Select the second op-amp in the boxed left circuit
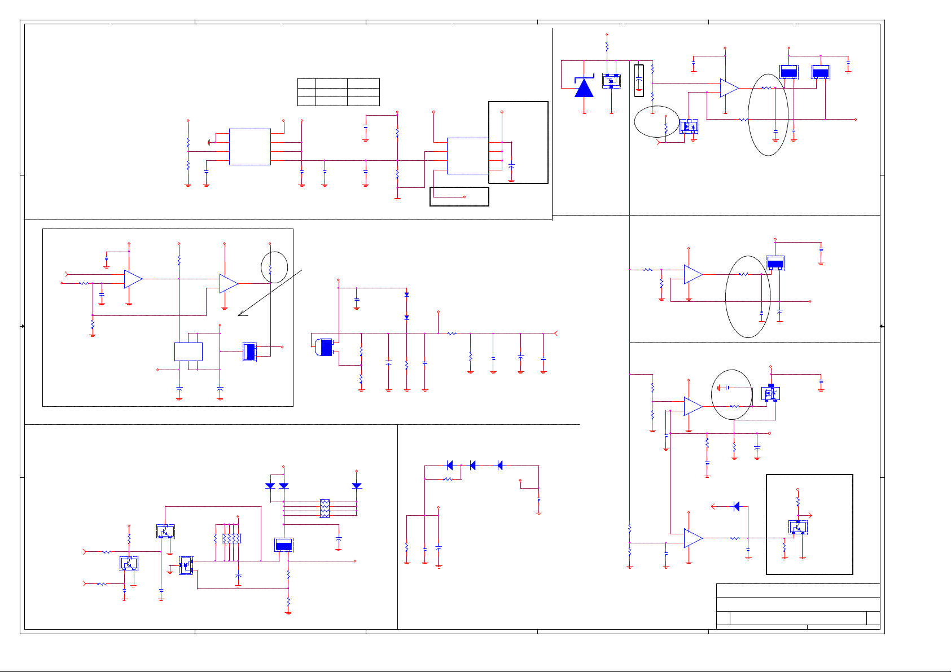This screenshot has height=672, width=951. [x=229, y=283]
